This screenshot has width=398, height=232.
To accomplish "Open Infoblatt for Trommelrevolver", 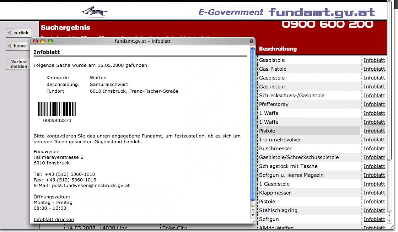I will [374, 140].
